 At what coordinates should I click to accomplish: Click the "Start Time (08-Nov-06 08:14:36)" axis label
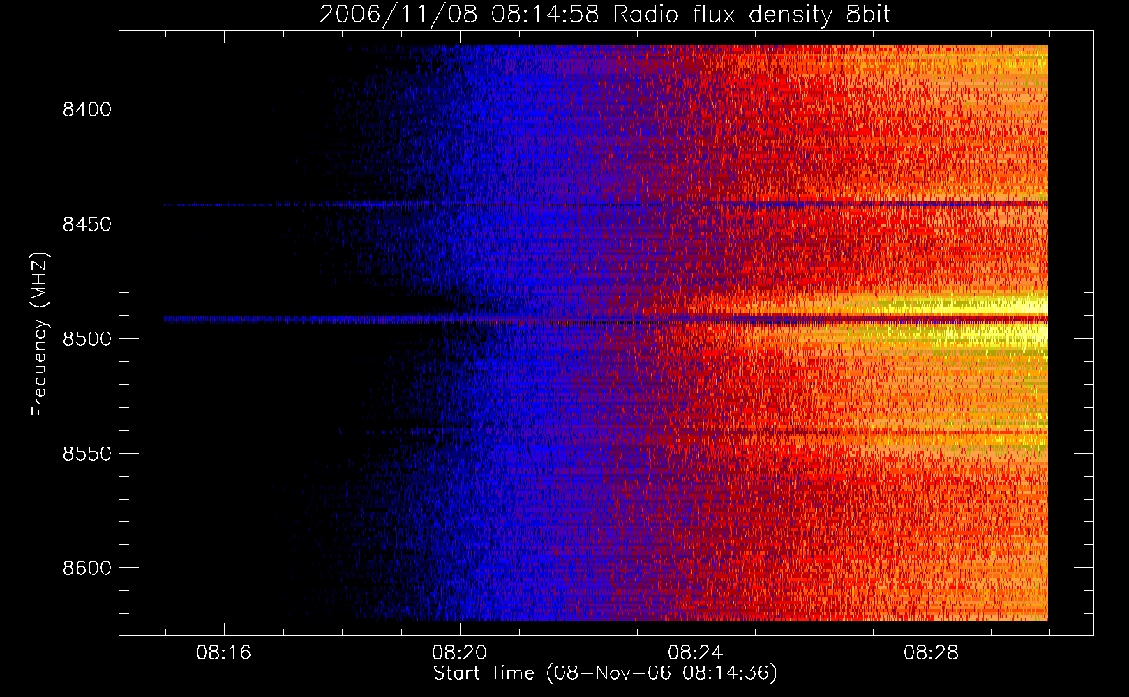click(x=605, y=673)
